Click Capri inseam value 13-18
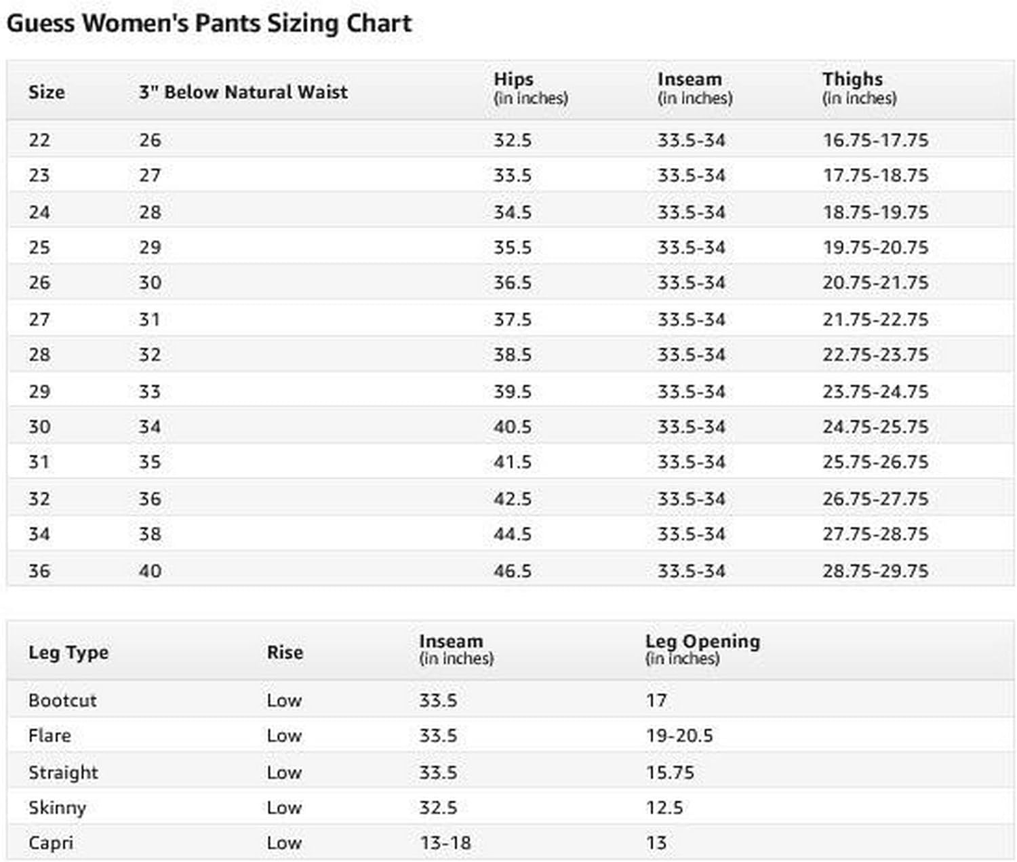Viewport: 1017px width, 862px height. click(x=445, y=843)
